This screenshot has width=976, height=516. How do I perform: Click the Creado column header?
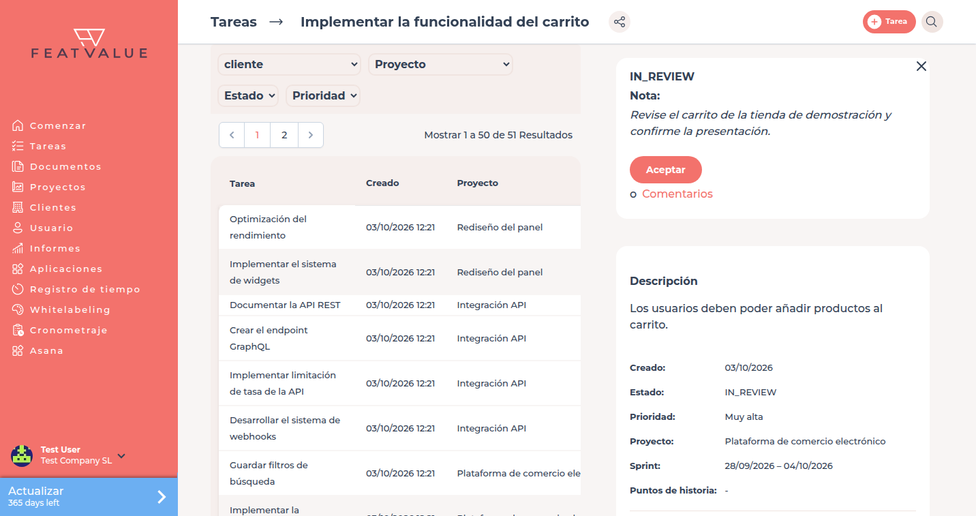click(x=382, y=183)
